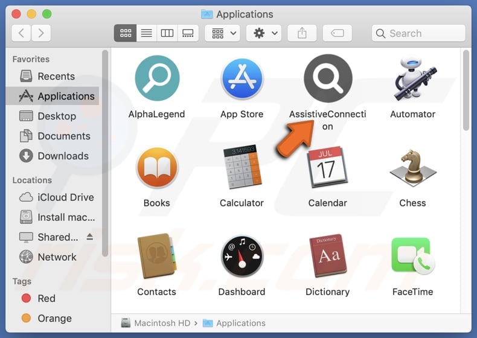
Task: Click the Share toolbar button
Action: tap(302, 33)
